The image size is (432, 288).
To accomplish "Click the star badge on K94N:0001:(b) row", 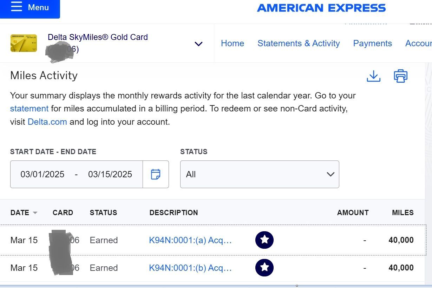I will tap(264, 268).
